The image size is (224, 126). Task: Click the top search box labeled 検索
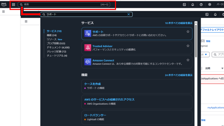[64, 5]
